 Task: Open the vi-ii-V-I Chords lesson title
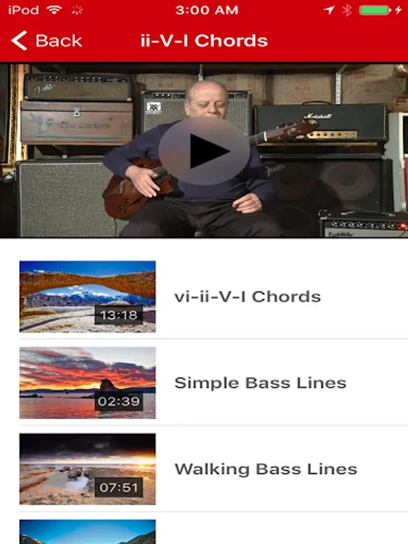point(247,297)
